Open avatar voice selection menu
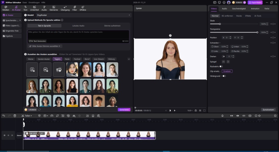Screen dimensions: 279x152 click(45, 46)
